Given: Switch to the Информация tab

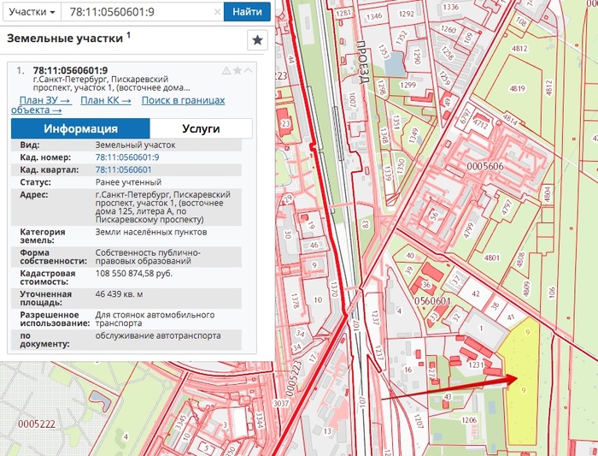Looking at the screenshot, I should pyautogui.click(x=80, y=128).
